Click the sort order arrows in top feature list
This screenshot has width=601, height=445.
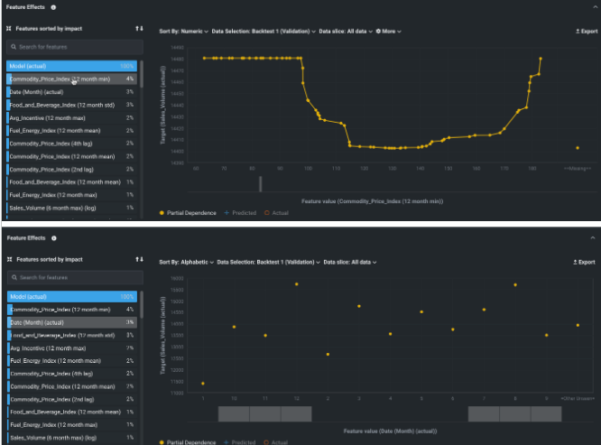[138, 30]
